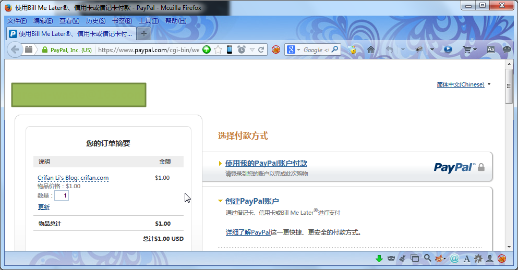Open the 历史(S) menu

pos(96,21)
